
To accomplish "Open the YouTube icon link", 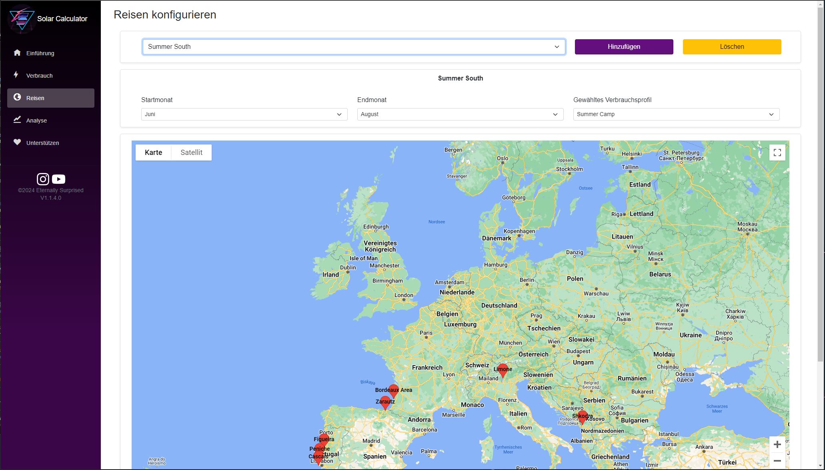I will point(59,179).
